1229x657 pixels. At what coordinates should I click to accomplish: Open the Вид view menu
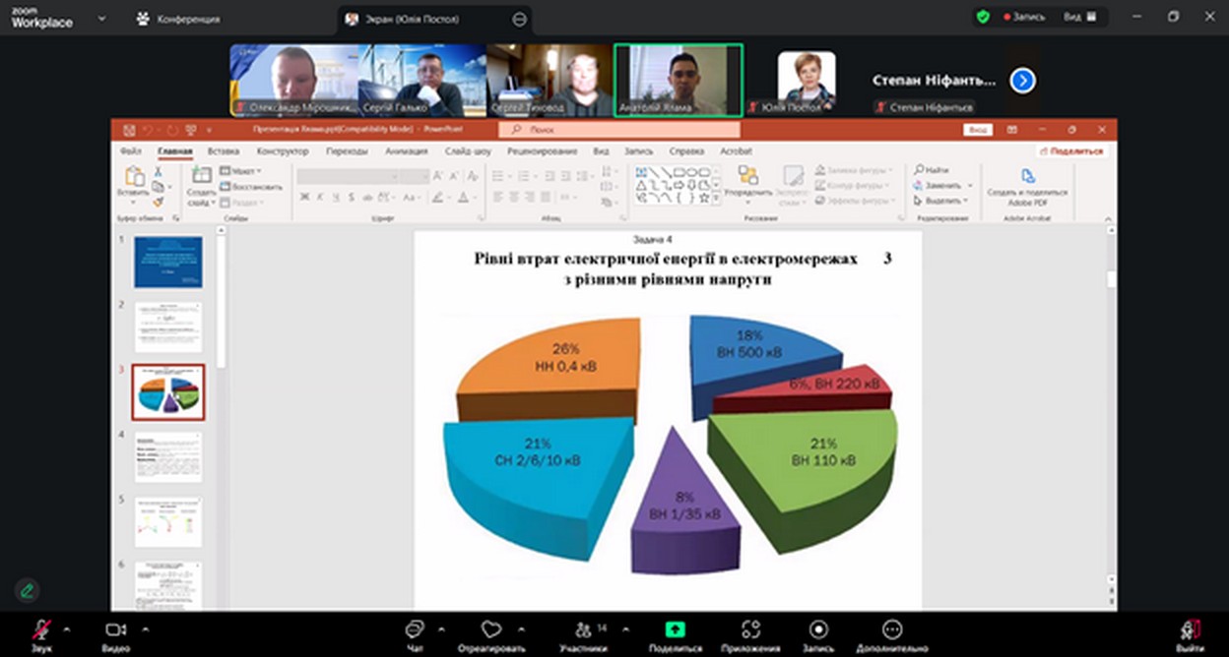(x=1079, y=18)
